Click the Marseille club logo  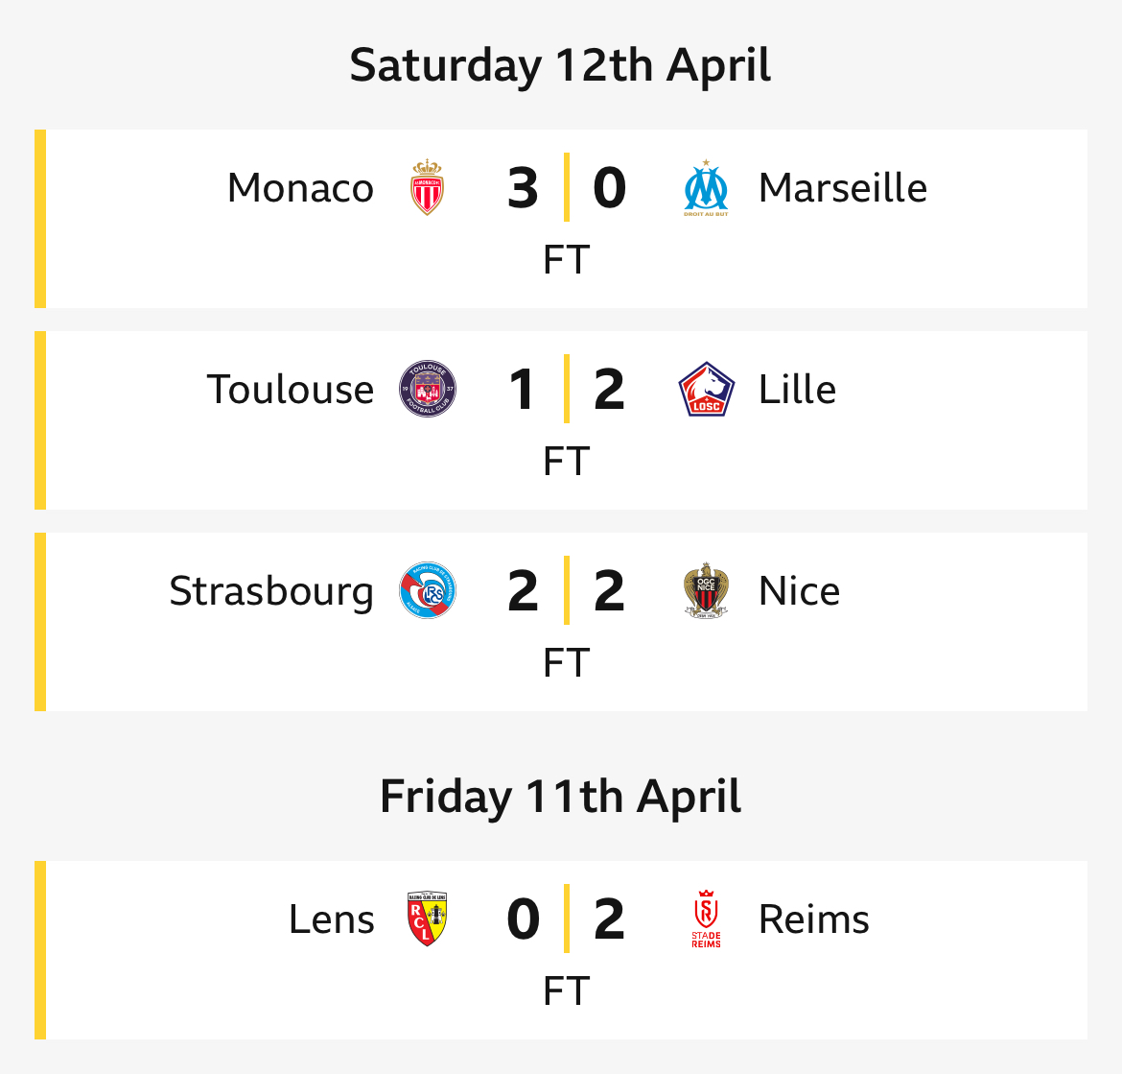point(706,187)
